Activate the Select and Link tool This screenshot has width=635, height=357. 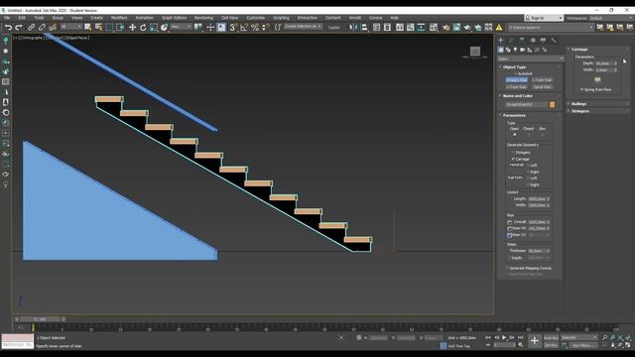click(31, 28)
